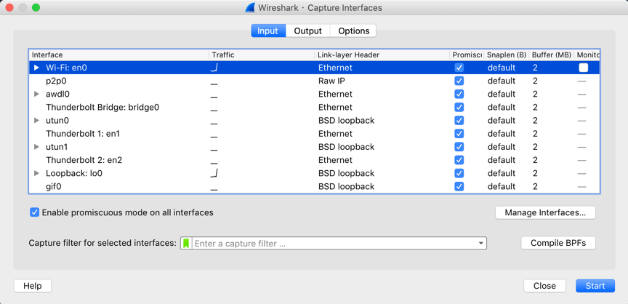Click the Wi-Fi en0 snaplen default value
The width and height of the screenshot is (628, 304).
click(x=501, y=68)
